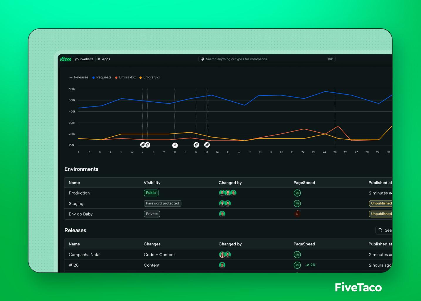The width and height of the screenshot is (421, 301).
Task: Click release #120 PageSpeed 95 score
Action: tap(297, 265)
